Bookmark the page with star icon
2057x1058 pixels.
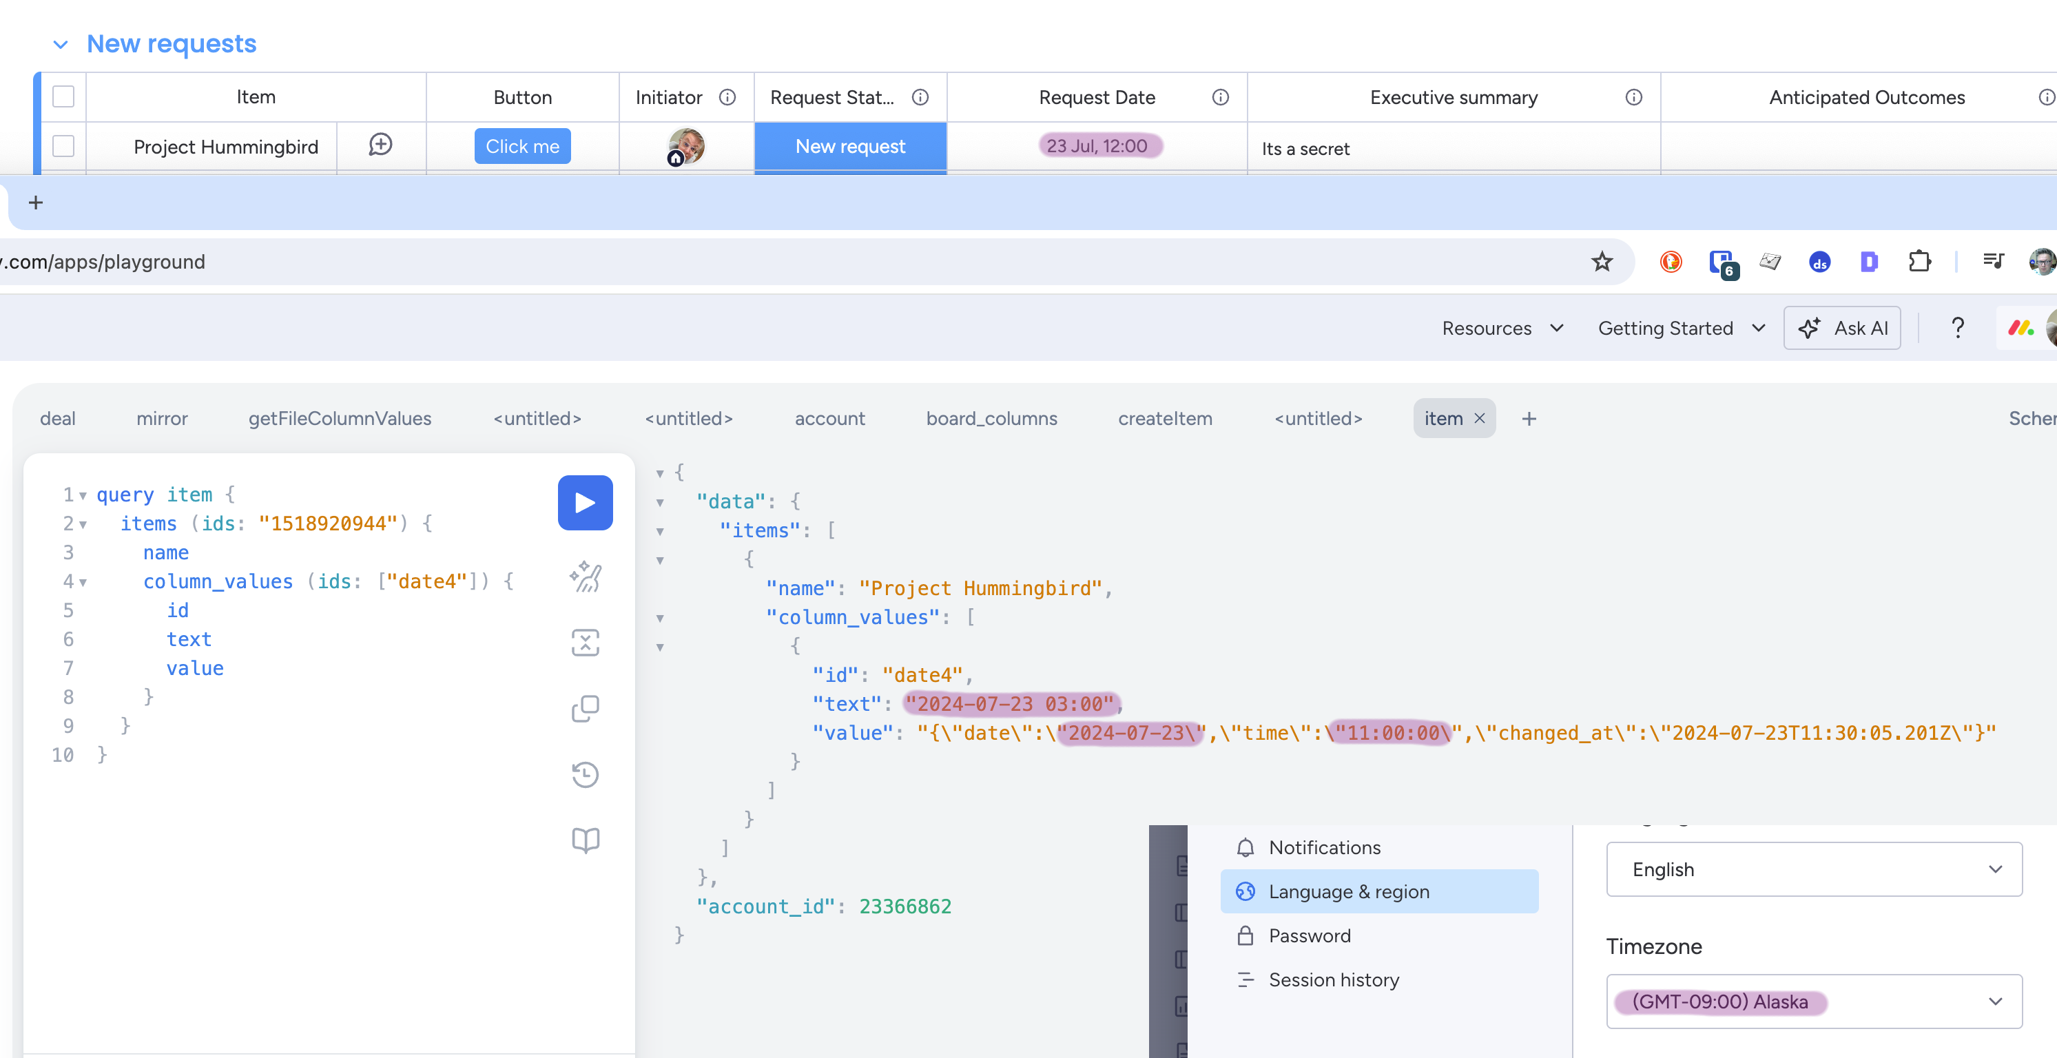[1602, 262]
